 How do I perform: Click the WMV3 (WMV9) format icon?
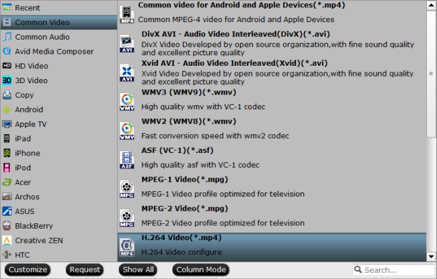pyautogui.click(x=127, y=102)
